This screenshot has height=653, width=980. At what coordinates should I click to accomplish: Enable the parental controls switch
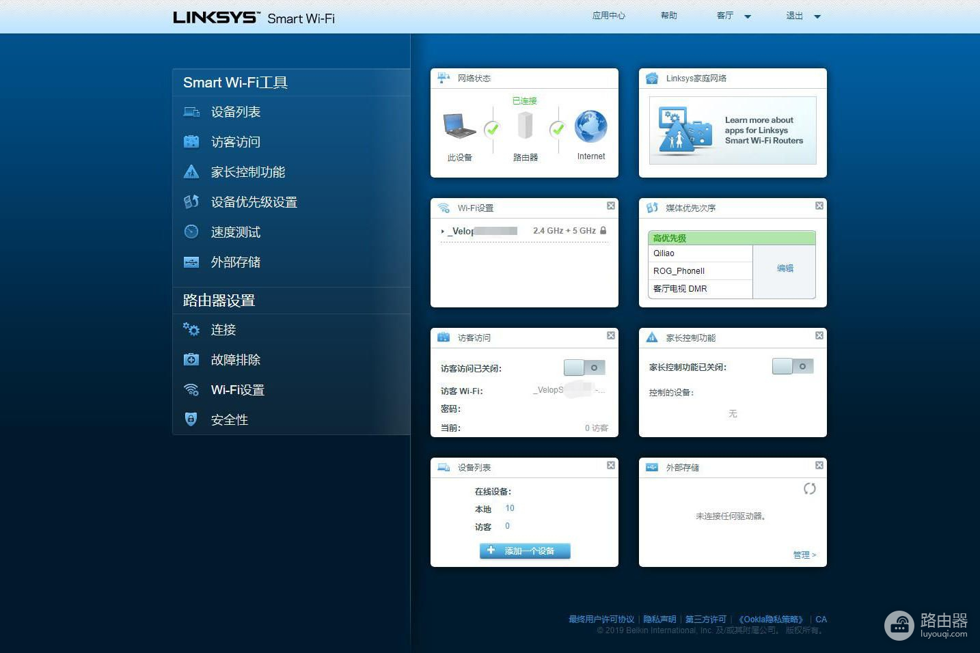point(793,366)
